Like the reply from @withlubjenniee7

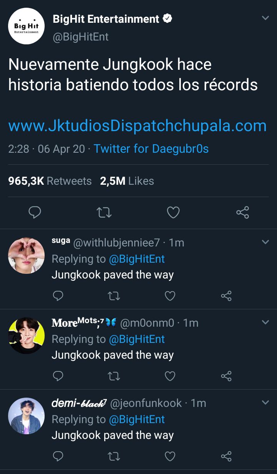pos(170,296)
